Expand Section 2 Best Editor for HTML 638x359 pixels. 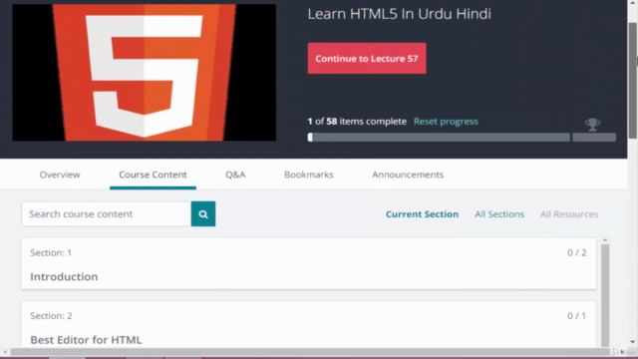(x=308, y=325)
